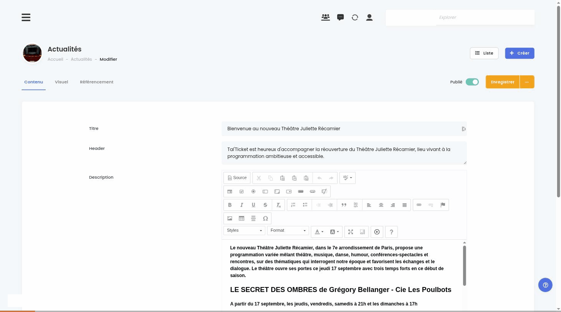This screenshot has width=561, height=312.
Task: Insert a numbered list
Action: coord(293,205)
